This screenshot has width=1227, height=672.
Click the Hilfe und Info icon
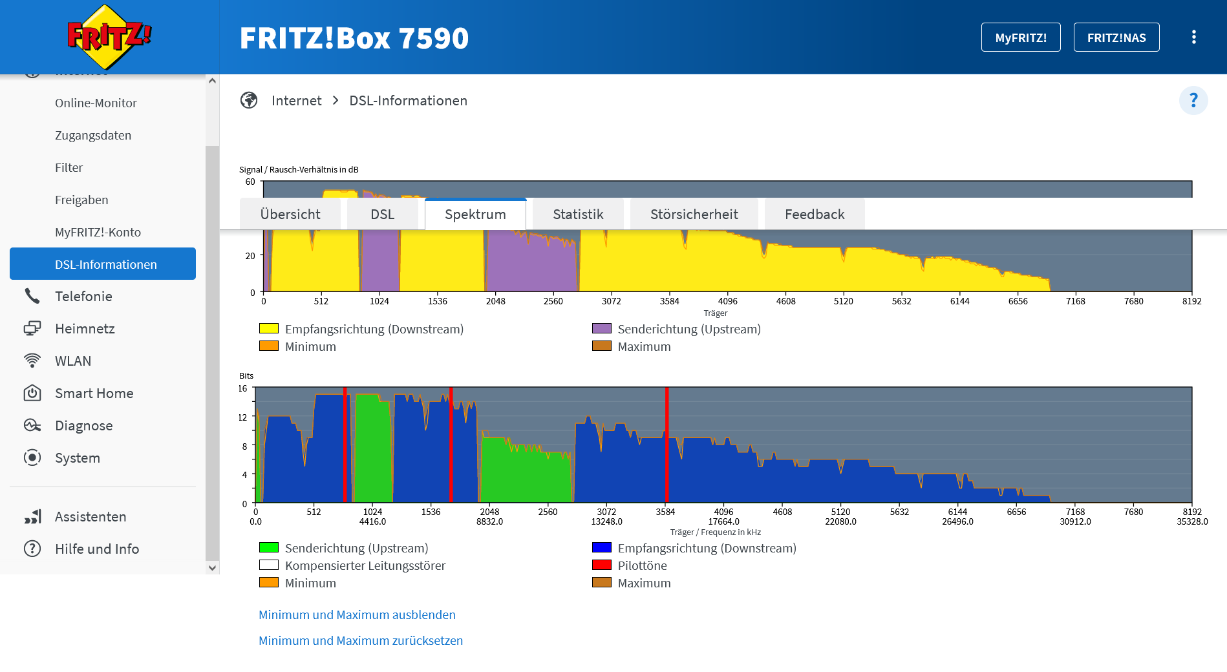[x=32, y=549]
